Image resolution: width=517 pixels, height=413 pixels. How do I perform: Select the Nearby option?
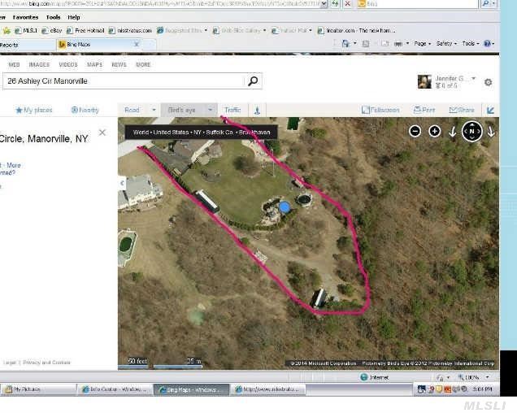[85, 110]
